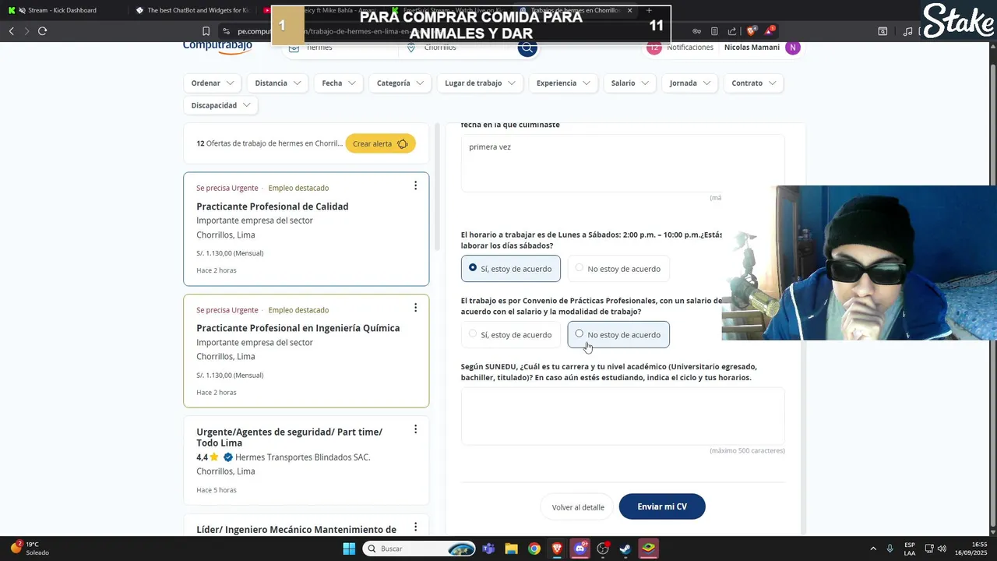Screen dimensions: 997x561
Task: Expand the Ordenar dropdown filter
Action: tap(213, 83)
